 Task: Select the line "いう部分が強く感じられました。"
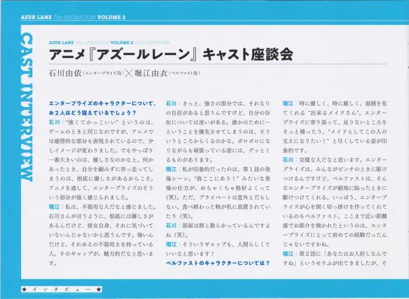[89, 197]
